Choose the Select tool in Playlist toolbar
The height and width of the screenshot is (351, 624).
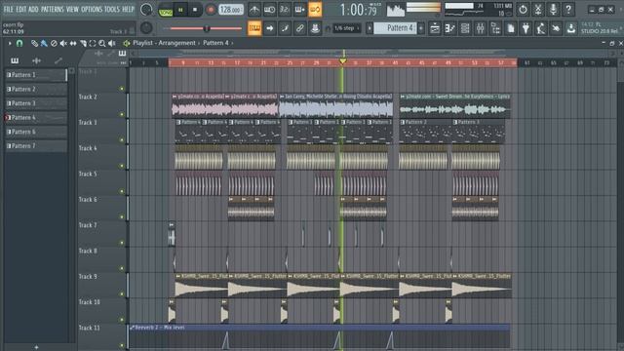tap(93, 43)
